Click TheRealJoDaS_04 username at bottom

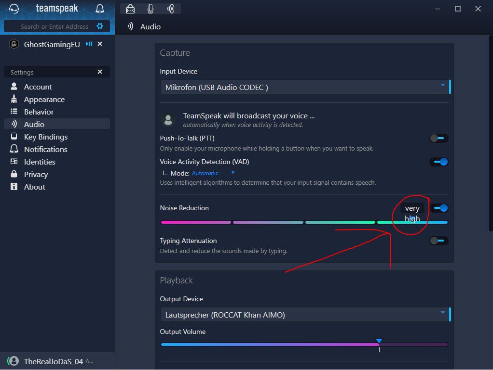tap(54, 361)
